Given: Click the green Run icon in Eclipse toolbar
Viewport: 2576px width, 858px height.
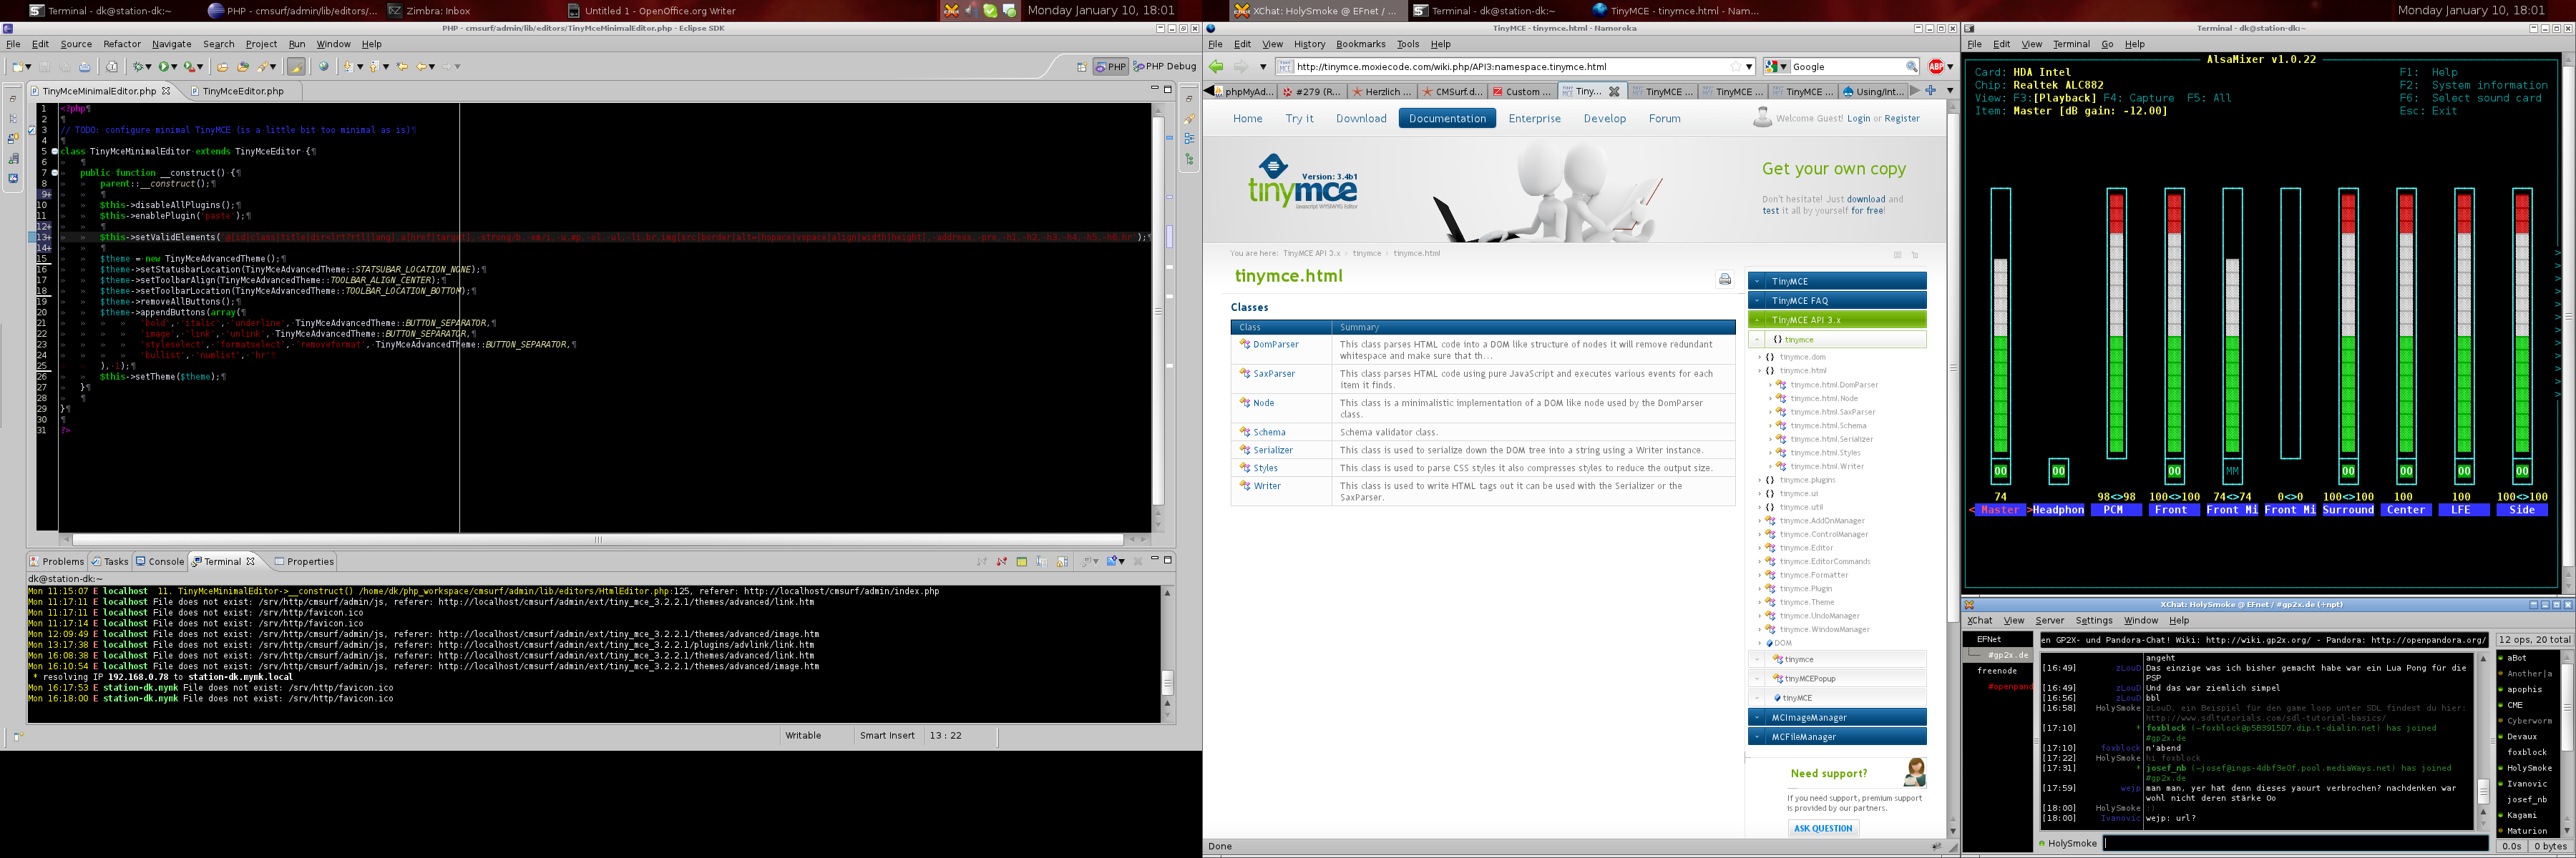Looking at the screenshot, I should coord(164,67).
